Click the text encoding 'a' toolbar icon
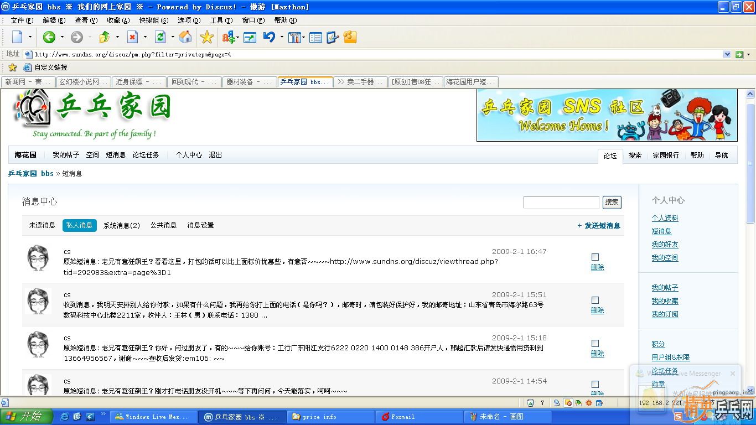This screenshot has height=425, width=756. tap(228, 37)
